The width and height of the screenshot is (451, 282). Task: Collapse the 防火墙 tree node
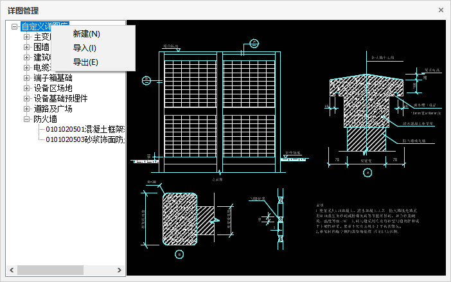pos(27,119)
